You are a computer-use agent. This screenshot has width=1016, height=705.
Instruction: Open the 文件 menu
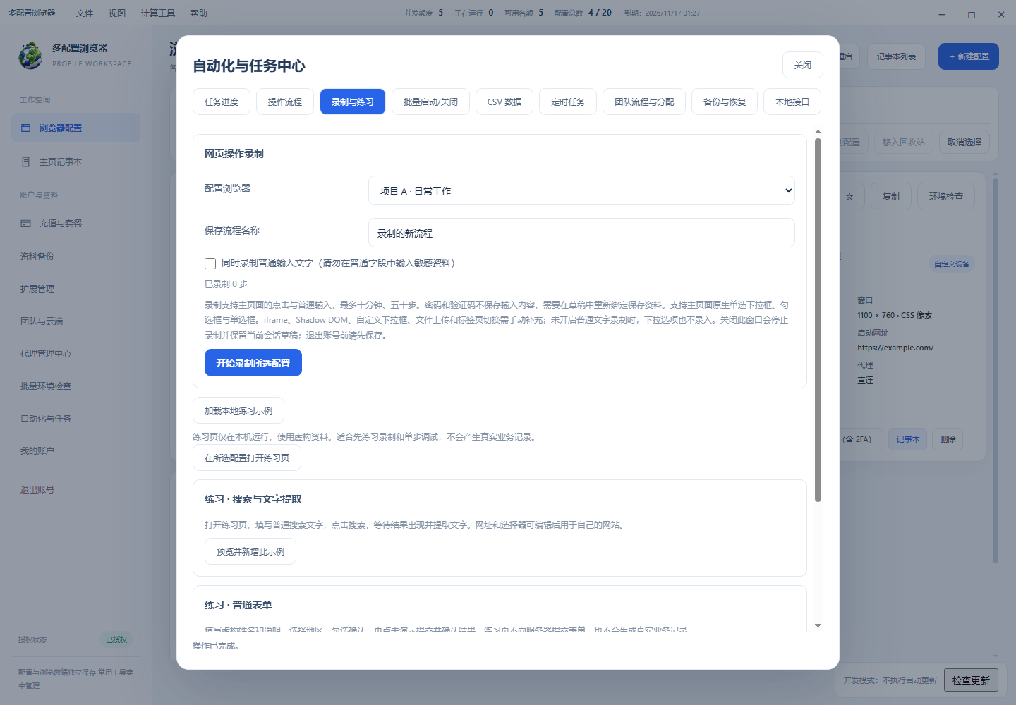coord(85,13)
